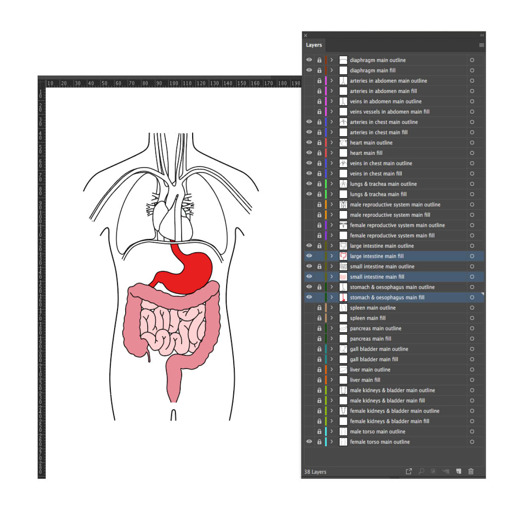Click the target circle for heart main outline
Image resolution: width=526 pixels, height=509 pixels.
[472, 143]
